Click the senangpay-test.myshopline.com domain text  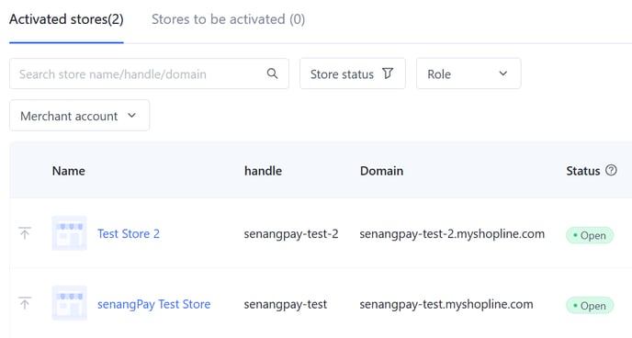coord(446,304)
